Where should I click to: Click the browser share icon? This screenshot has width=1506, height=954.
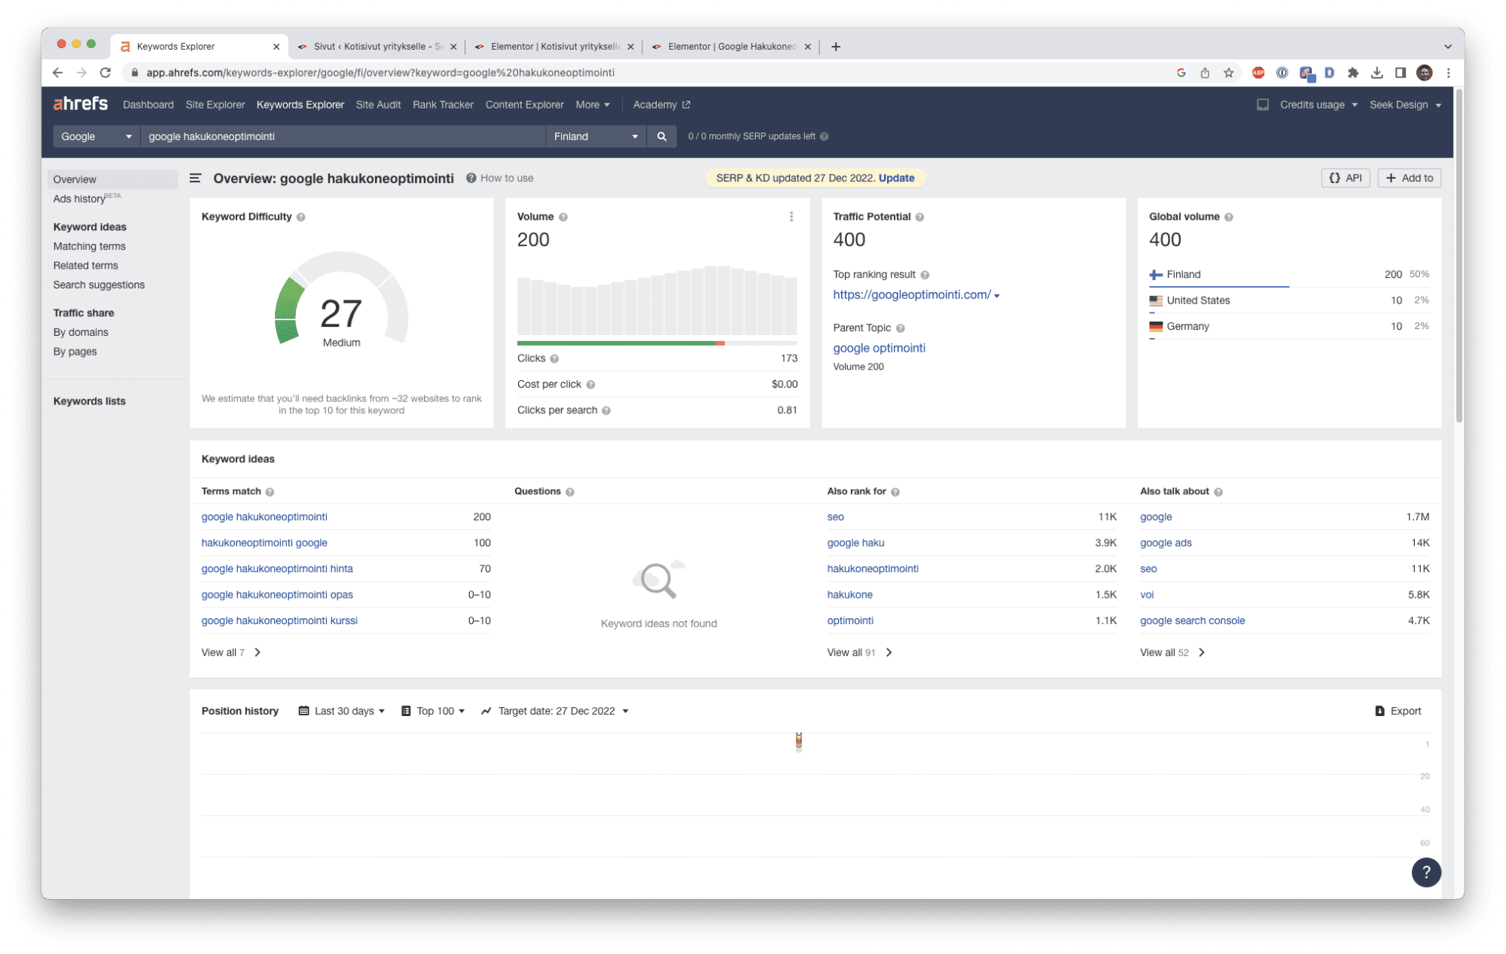[x=1205, y=72]
